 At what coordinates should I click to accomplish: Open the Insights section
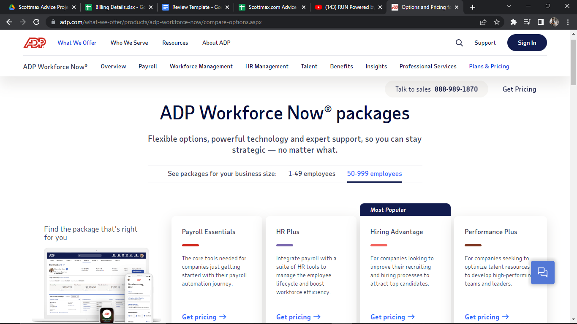(376, 66)
